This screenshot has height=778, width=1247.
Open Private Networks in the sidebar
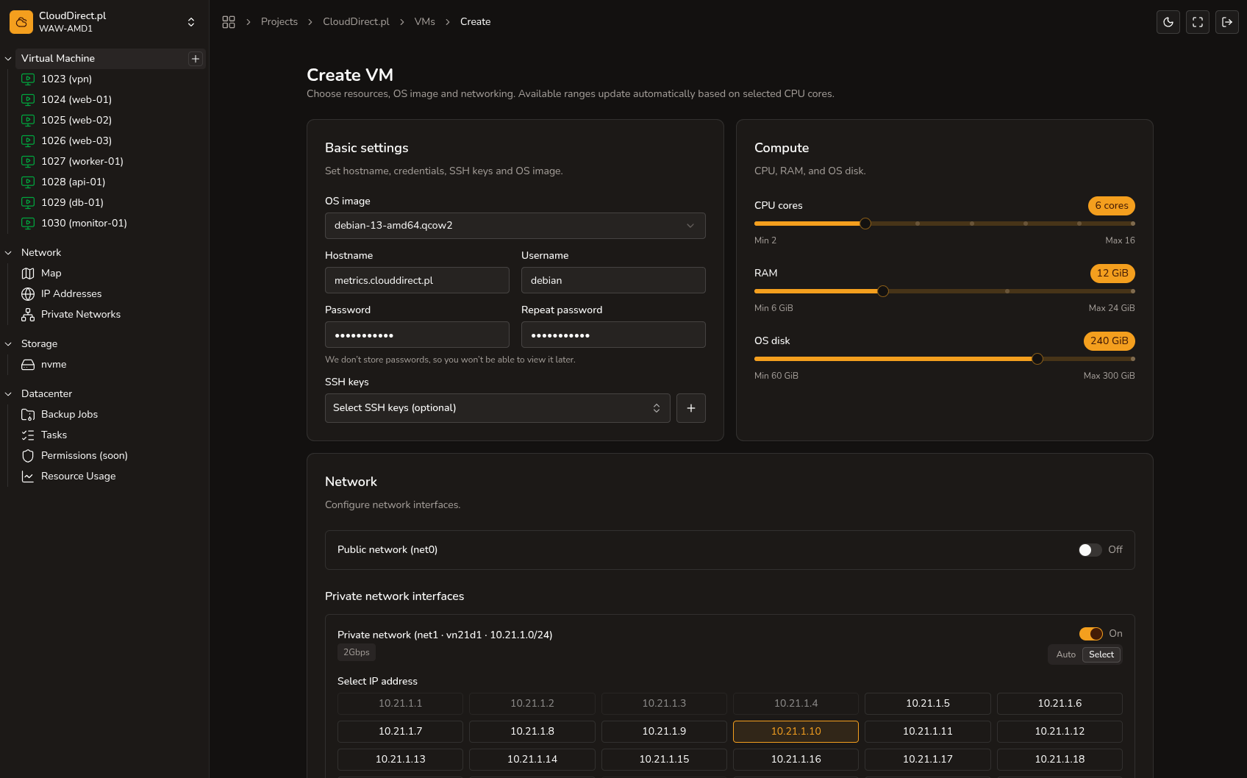(x=81, y=314)
